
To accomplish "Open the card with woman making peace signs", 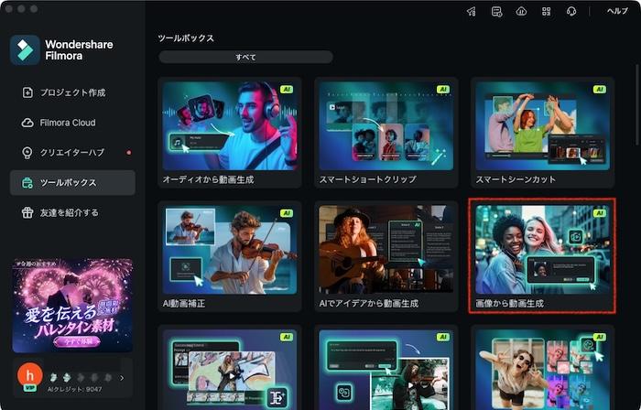I will pyautogui.click(x=542, y=368).
